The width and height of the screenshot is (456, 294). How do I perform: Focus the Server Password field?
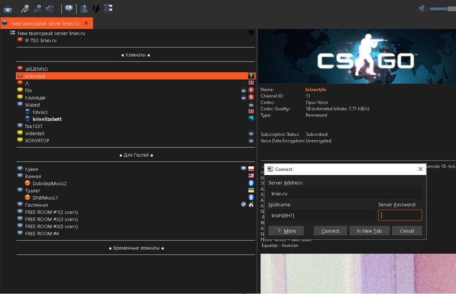click(400, 215)
